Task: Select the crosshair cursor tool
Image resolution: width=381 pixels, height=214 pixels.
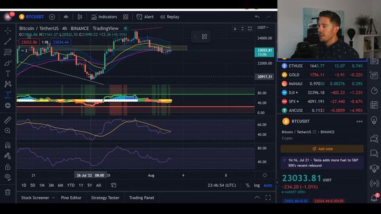Action: click(8, 31)
